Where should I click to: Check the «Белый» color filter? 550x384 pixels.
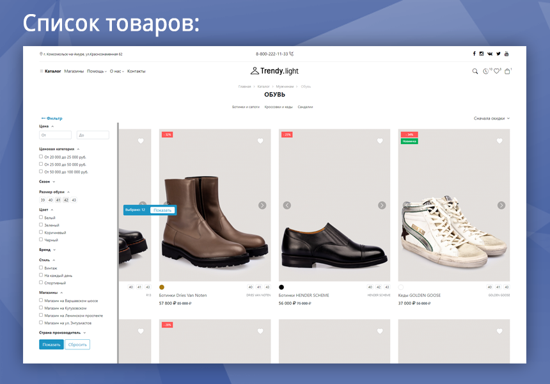tap(40, 217)
